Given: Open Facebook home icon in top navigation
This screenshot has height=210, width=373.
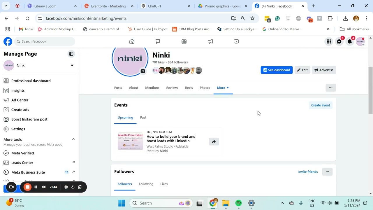Looking at the screenshot, I should coord(132,41).
